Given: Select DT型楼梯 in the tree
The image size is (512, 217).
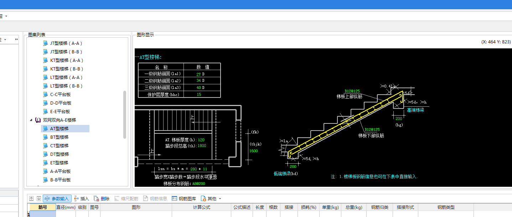Looking at the screenshot, I should [x=59, y=154].
